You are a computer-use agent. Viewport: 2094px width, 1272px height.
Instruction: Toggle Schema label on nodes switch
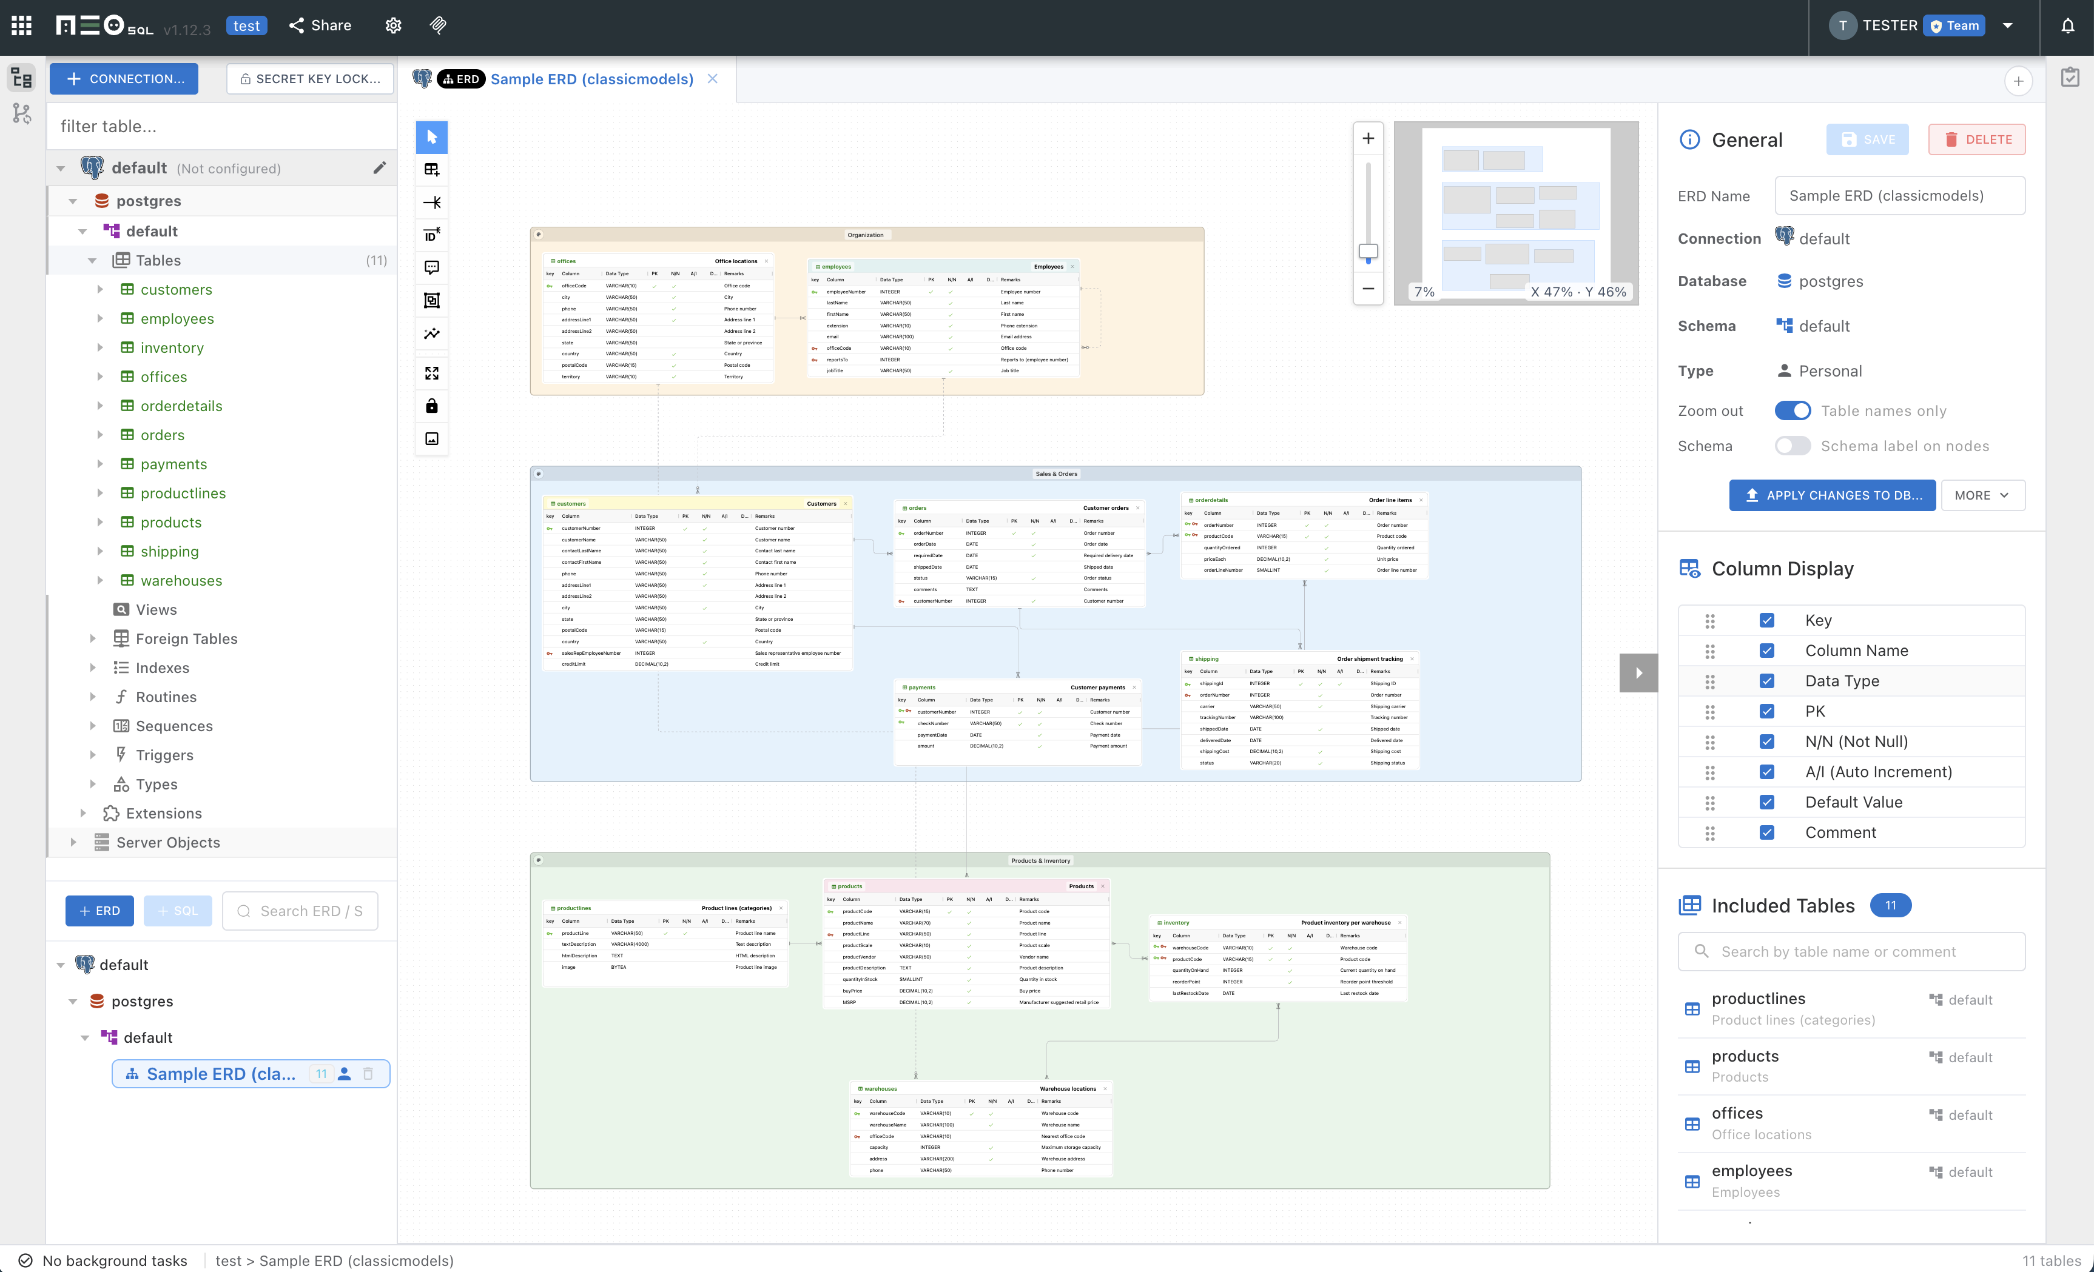(1793, 447)
